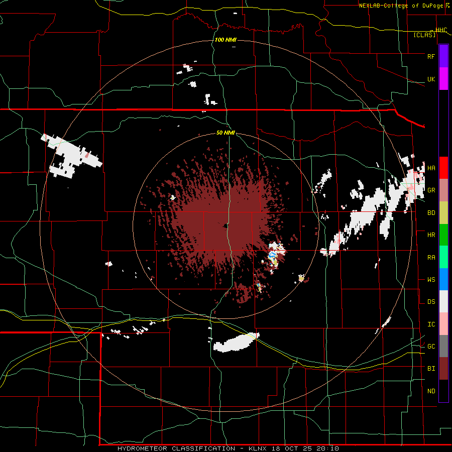Click the RF purple legend swatch
This screenshot has width=452, height=452.
pos(443,56)
